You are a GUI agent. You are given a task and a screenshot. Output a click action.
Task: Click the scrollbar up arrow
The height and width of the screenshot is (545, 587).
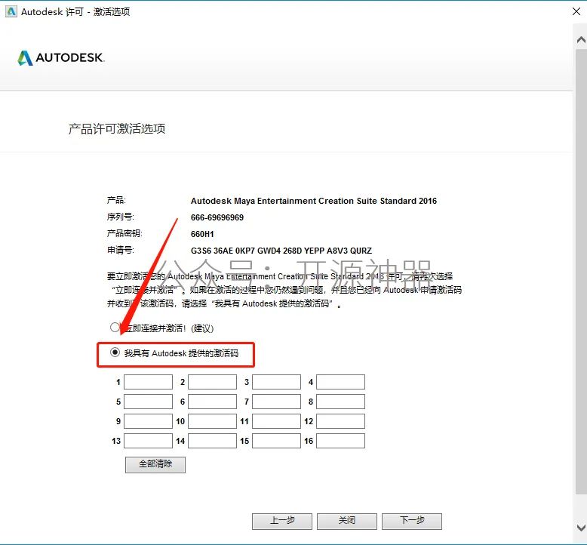point(581,40)
